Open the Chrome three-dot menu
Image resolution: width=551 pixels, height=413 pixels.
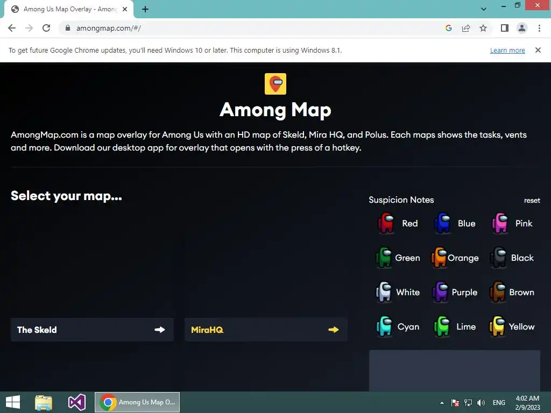tap(539, 28)
